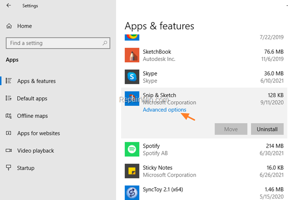Viewport: 288px width, 200px height.
Task: Click the Apps section header in sidebar
Action: [12, 60]
